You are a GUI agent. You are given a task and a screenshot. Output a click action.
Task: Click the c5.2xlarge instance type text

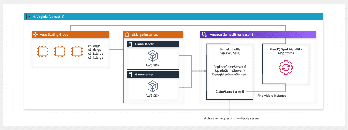[96, 53]
